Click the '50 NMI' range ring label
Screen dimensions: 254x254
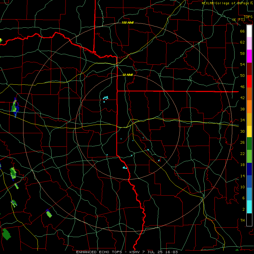128,75
